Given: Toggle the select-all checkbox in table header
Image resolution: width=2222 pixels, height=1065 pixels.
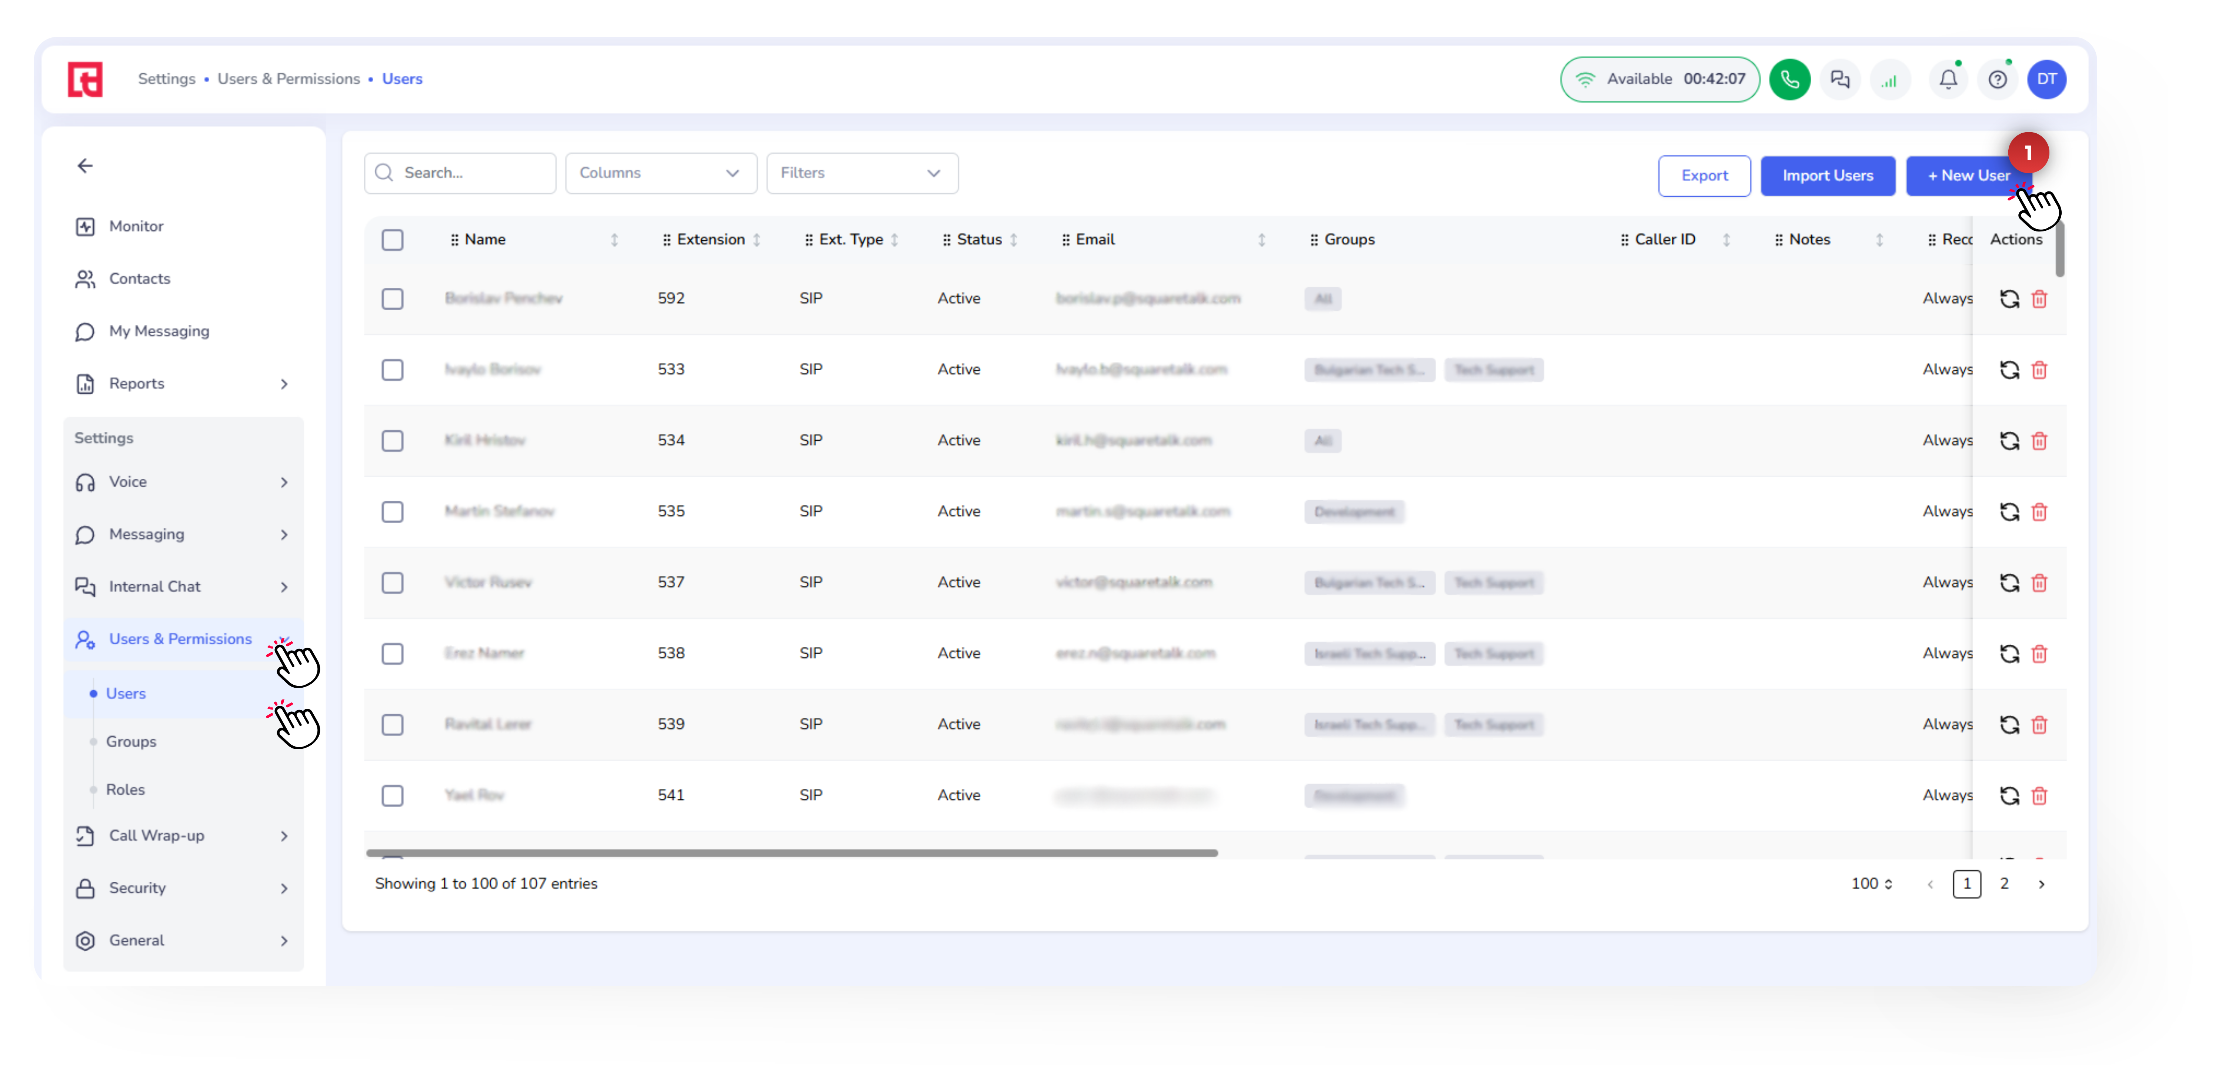Looking at the screenshot, I should tap(393, 240).
